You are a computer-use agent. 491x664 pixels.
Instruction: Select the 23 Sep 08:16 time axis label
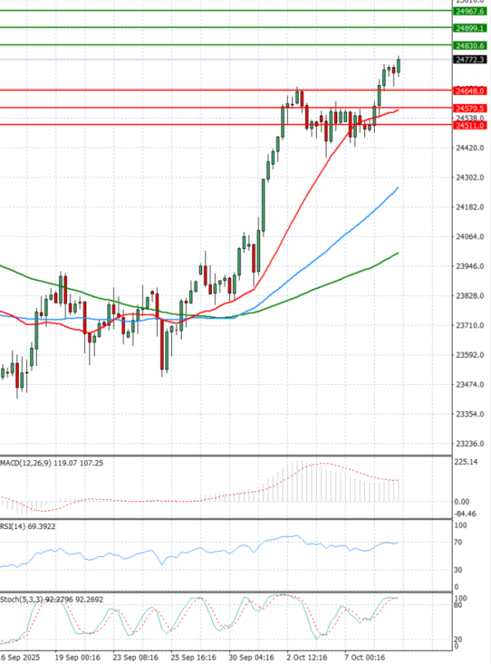pyautogui.click(x=134, y=657)
